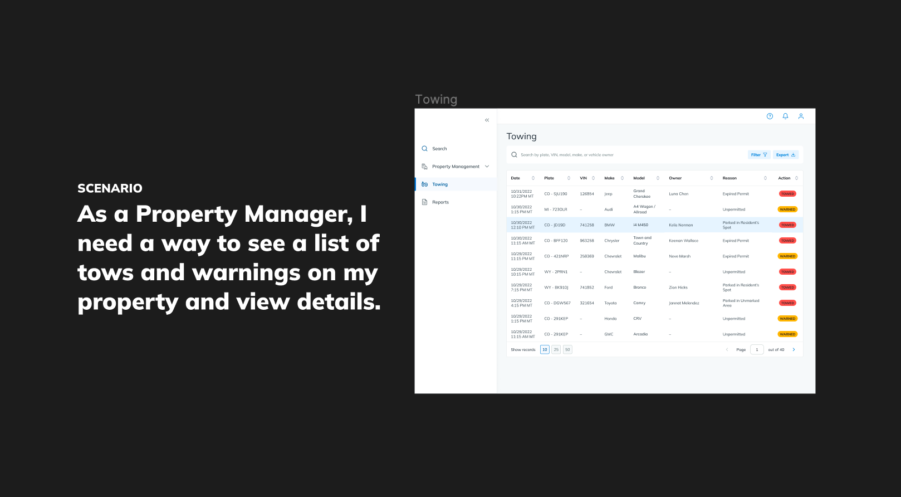Click WARNED badge in Honda CRV row
This screenshot has height=497, width=901.
(x=787, y=319)
